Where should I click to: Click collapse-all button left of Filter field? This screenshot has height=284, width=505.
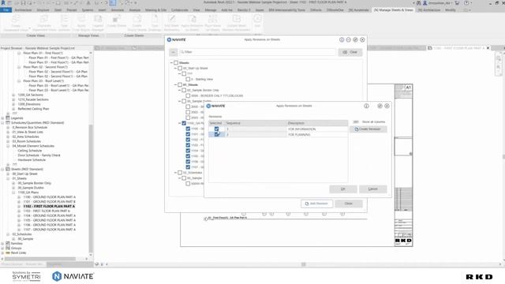[x=174, y=52]
